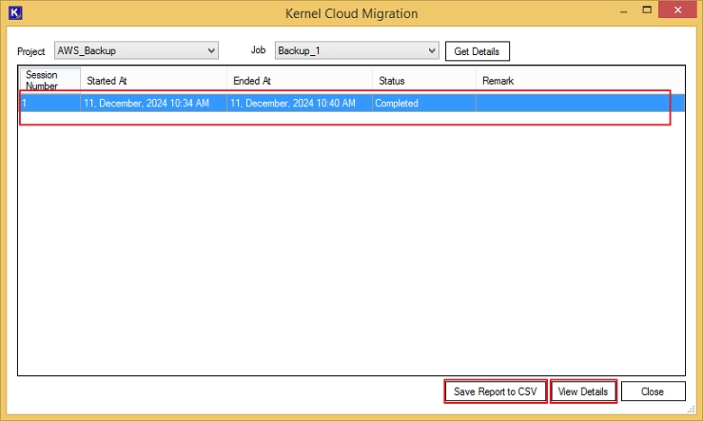Maximize the Kernel Cloud Migration window
This screenshot has width=703, height=421.
coord(646,10)
